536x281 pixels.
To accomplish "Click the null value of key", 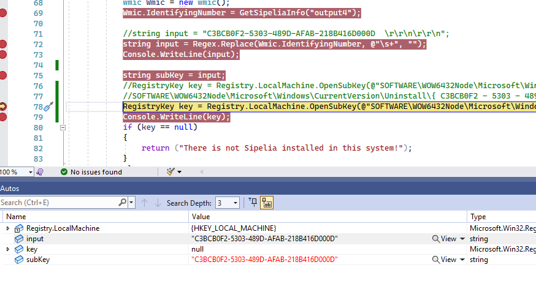I will [197, 249].
